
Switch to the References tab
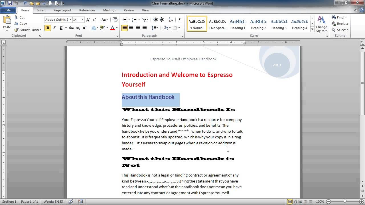tap(87, 10)
